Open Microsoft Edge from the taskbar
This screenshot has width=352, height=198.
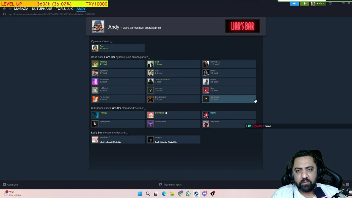pyautogui.click(x=164, y=194)
